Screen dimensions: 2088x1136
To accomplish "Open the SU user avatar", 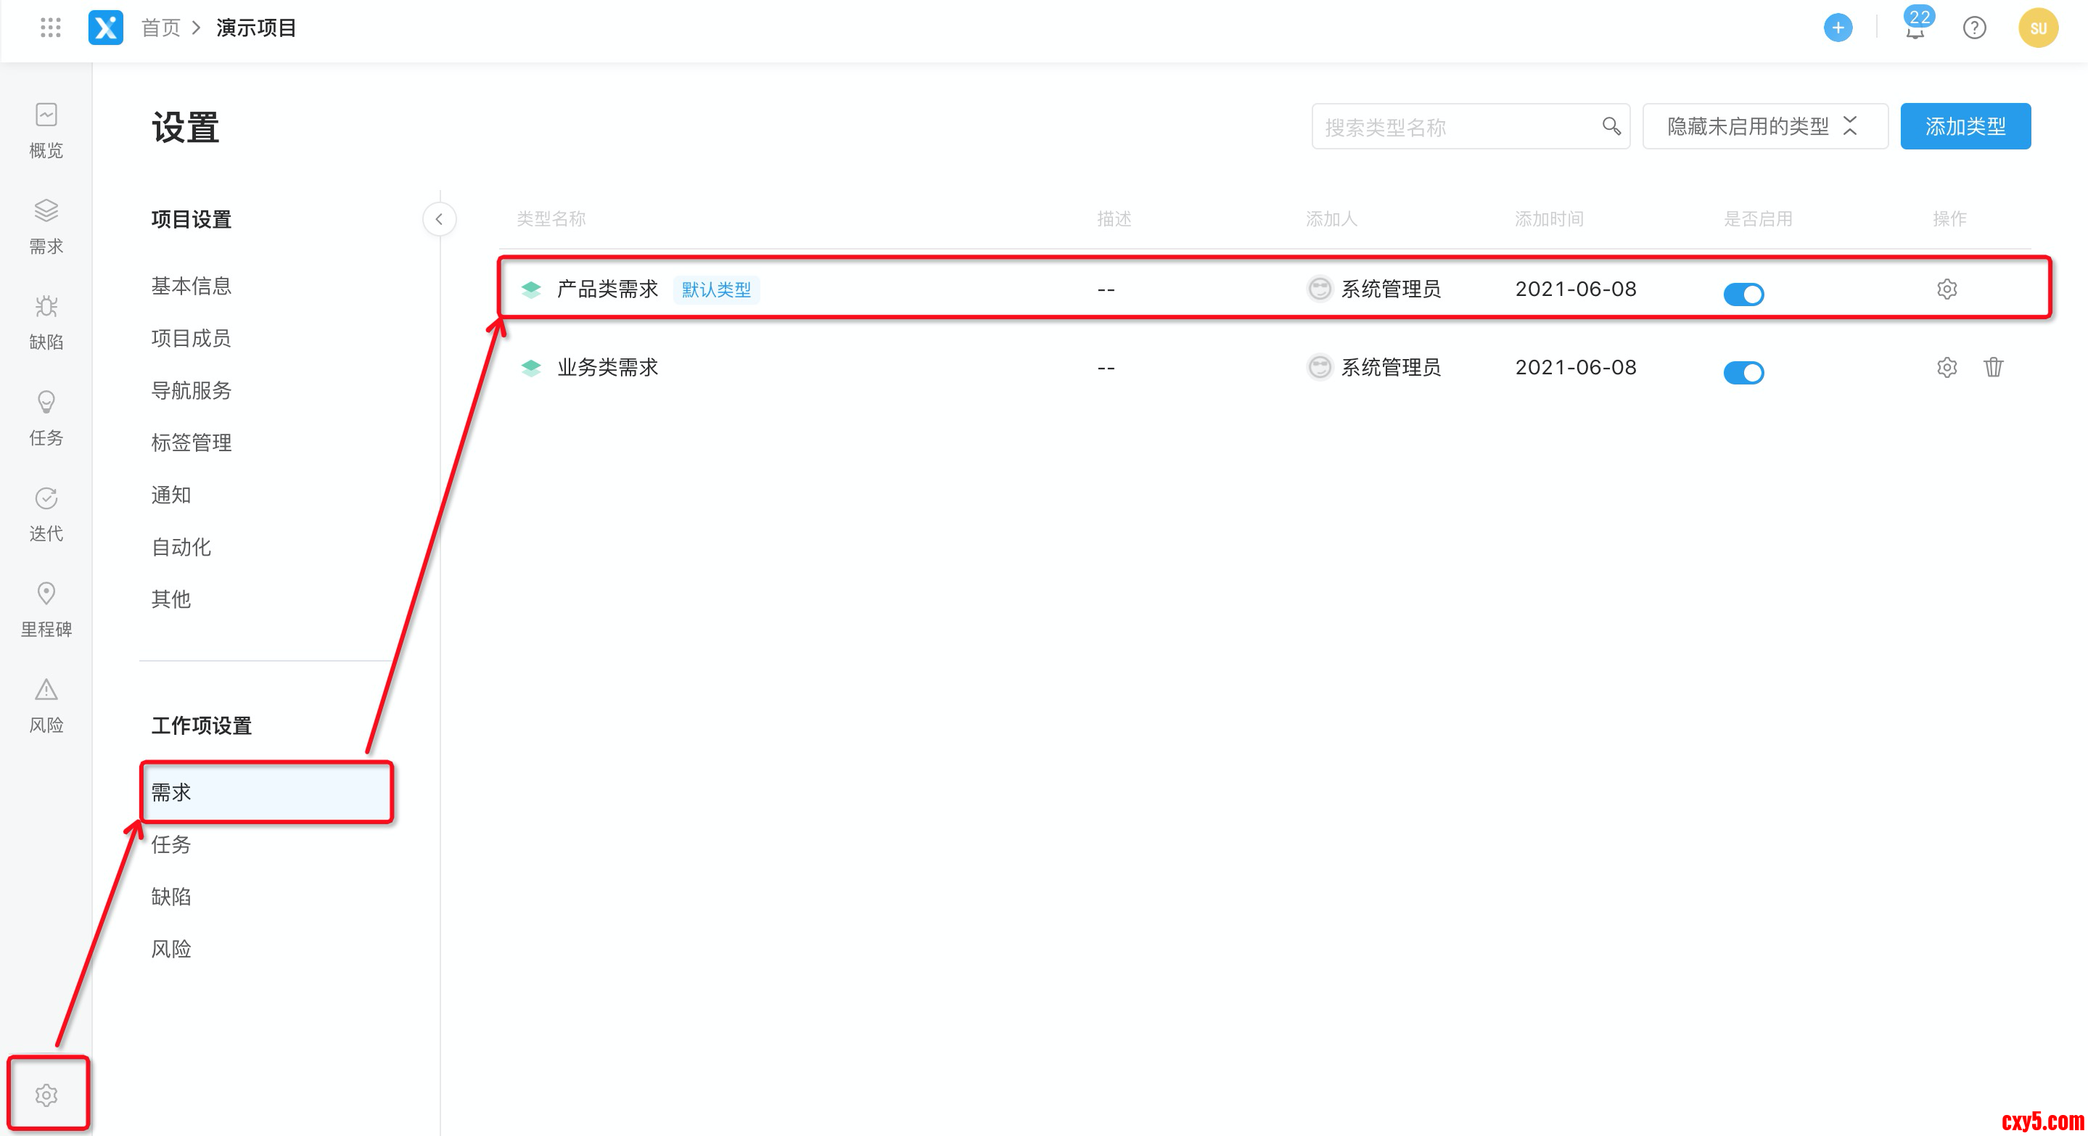I will point(2038,28).
